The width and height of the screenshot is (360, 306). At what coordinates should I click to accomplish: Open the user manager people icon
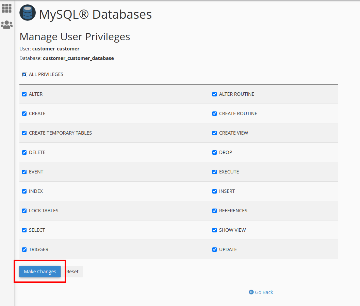(x=6, y=25)
